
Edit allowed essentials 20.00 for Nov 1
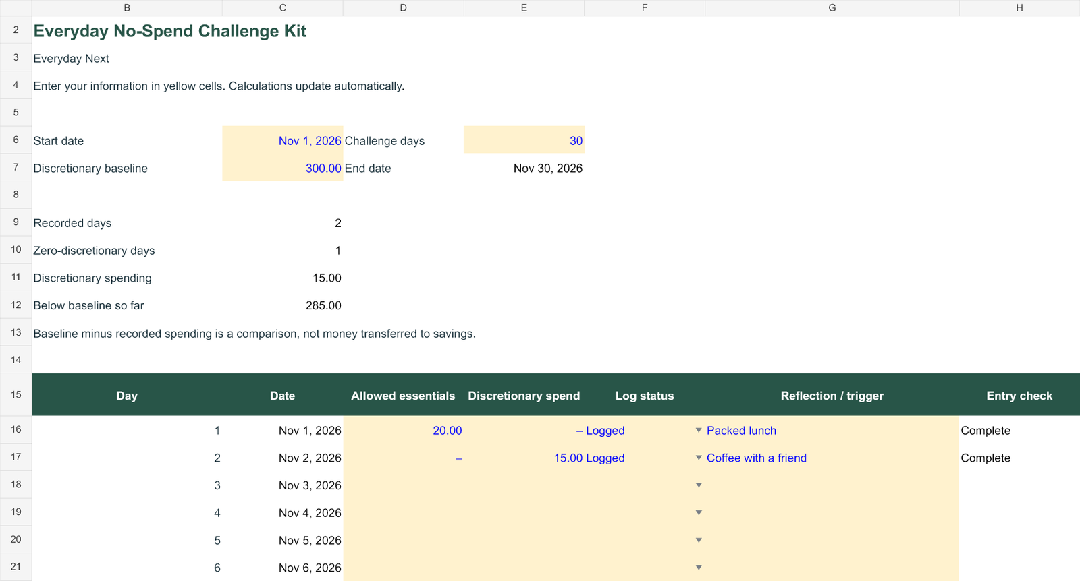tap(403, 430)
